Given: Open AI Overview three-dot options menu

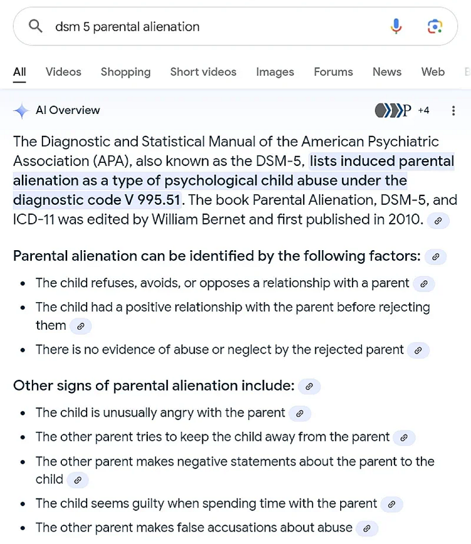Looking at the screenshot, I should pyautogui.click(x=453, y=110).
